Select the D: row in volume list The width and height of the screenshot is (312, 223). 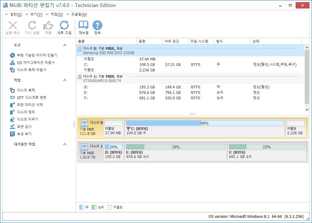pyautogui.click(x=190, y=87)
